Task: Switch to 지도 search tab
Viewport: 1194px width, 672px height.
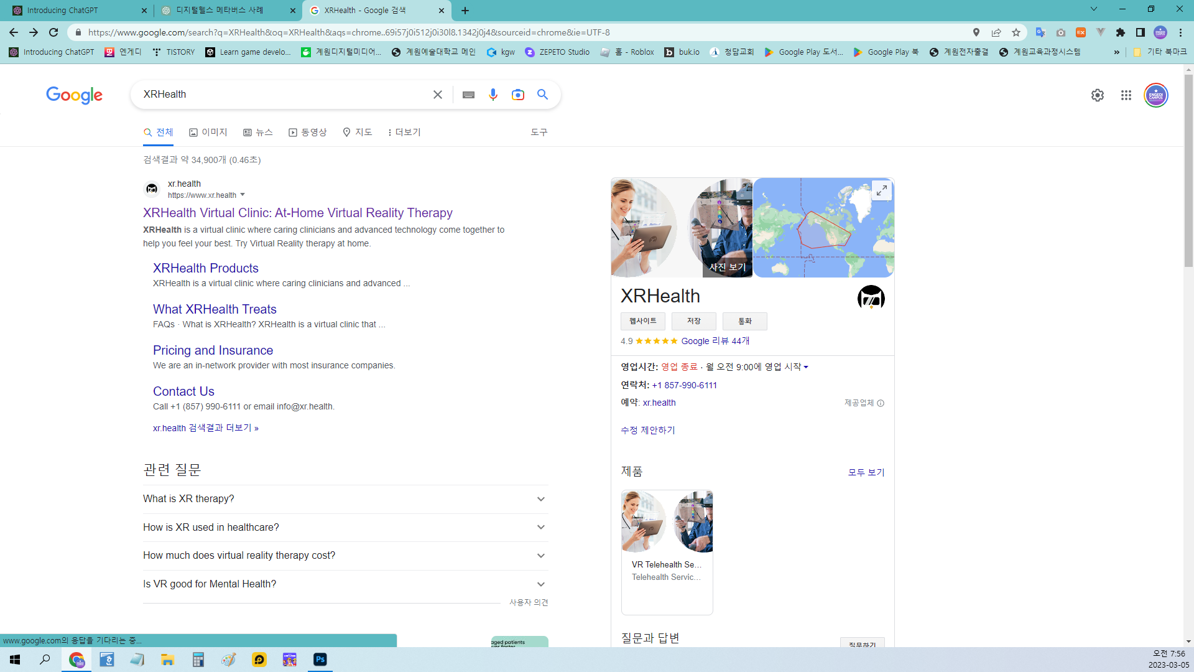Action: [358, 132]
